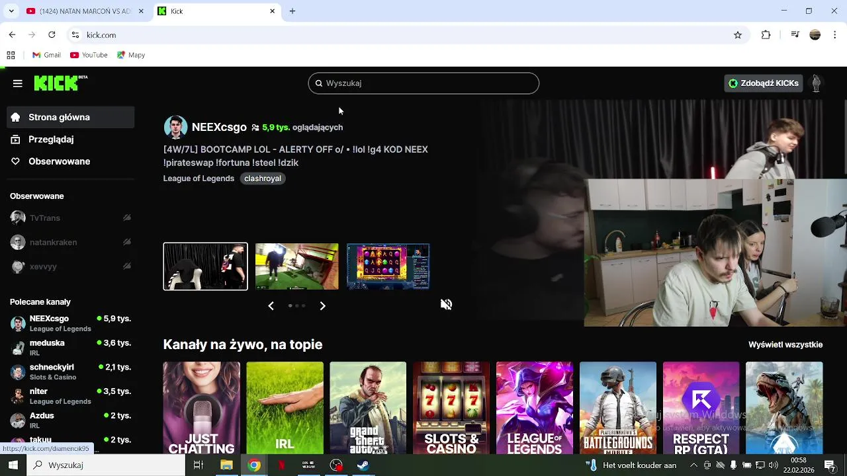Open the dinosaur category card
Viewport: 847px width, 476px height.
[784, 408]
